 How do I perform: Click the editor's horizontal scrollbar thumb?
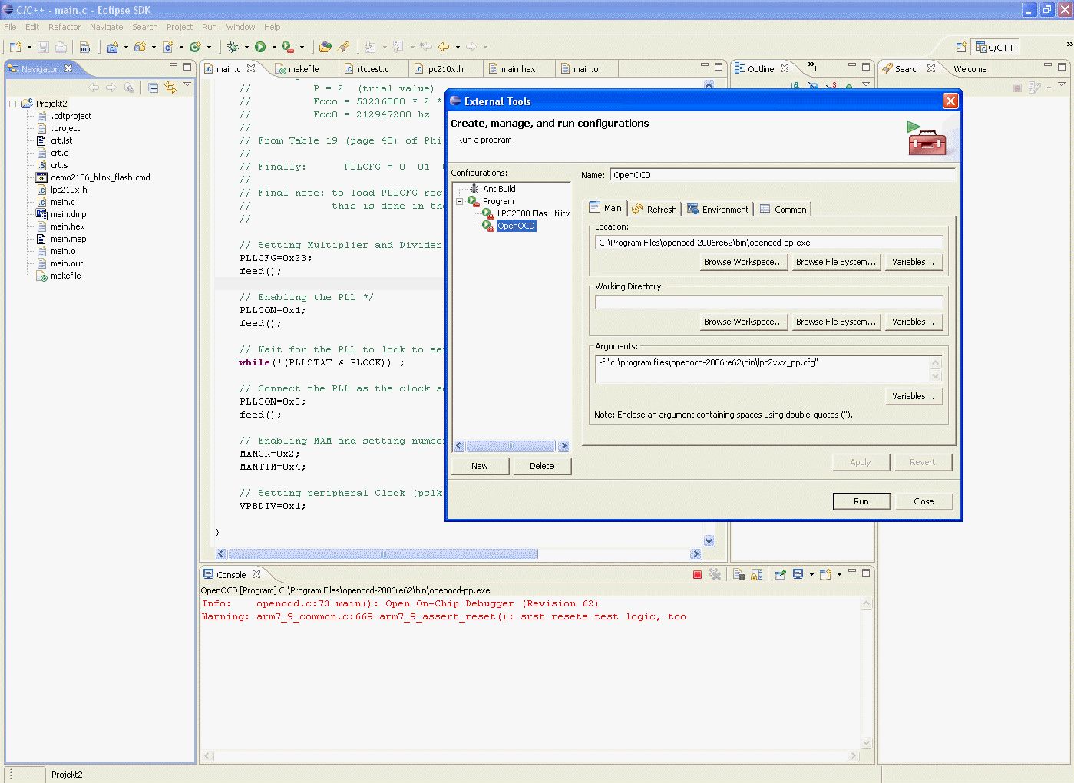(382, 554)
